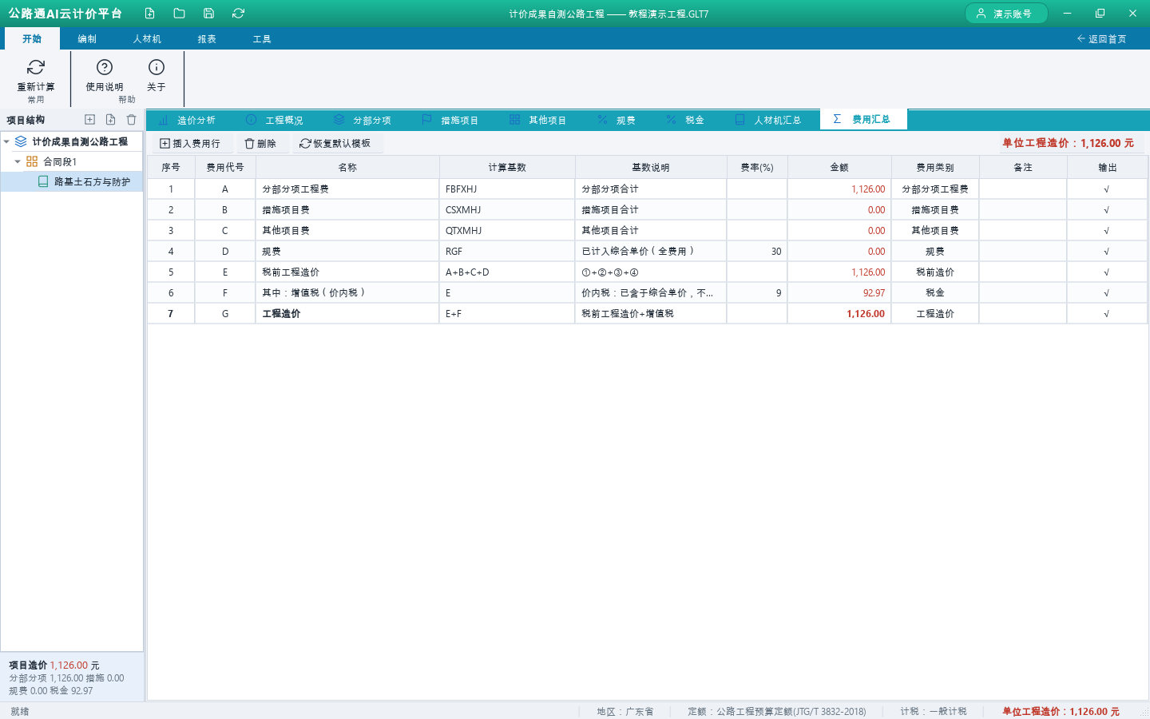Screen dimensions: 1150x719
Task: Click the trash icon in 项目结构 panel
Action: (131, 120)
